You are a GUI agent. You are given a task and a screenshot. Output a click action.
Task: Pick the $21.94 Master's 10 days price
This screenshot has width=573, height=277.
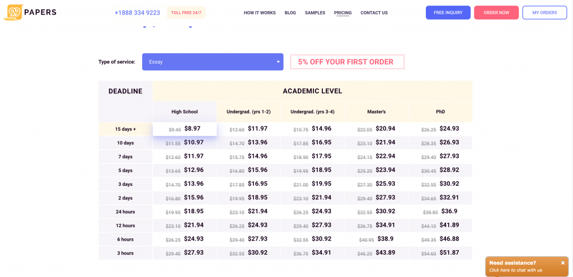(x=376, y=143)
